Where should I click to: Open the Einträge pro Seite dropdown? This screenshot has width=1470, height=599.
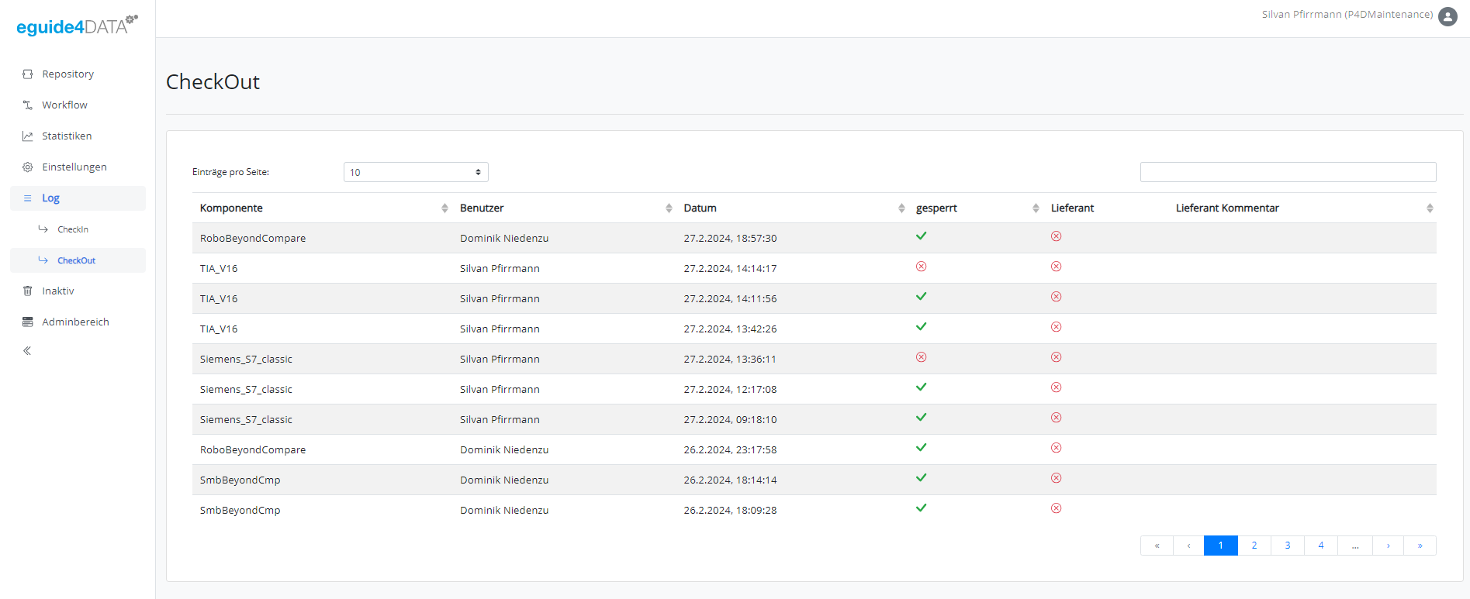[x=415, y=172]
